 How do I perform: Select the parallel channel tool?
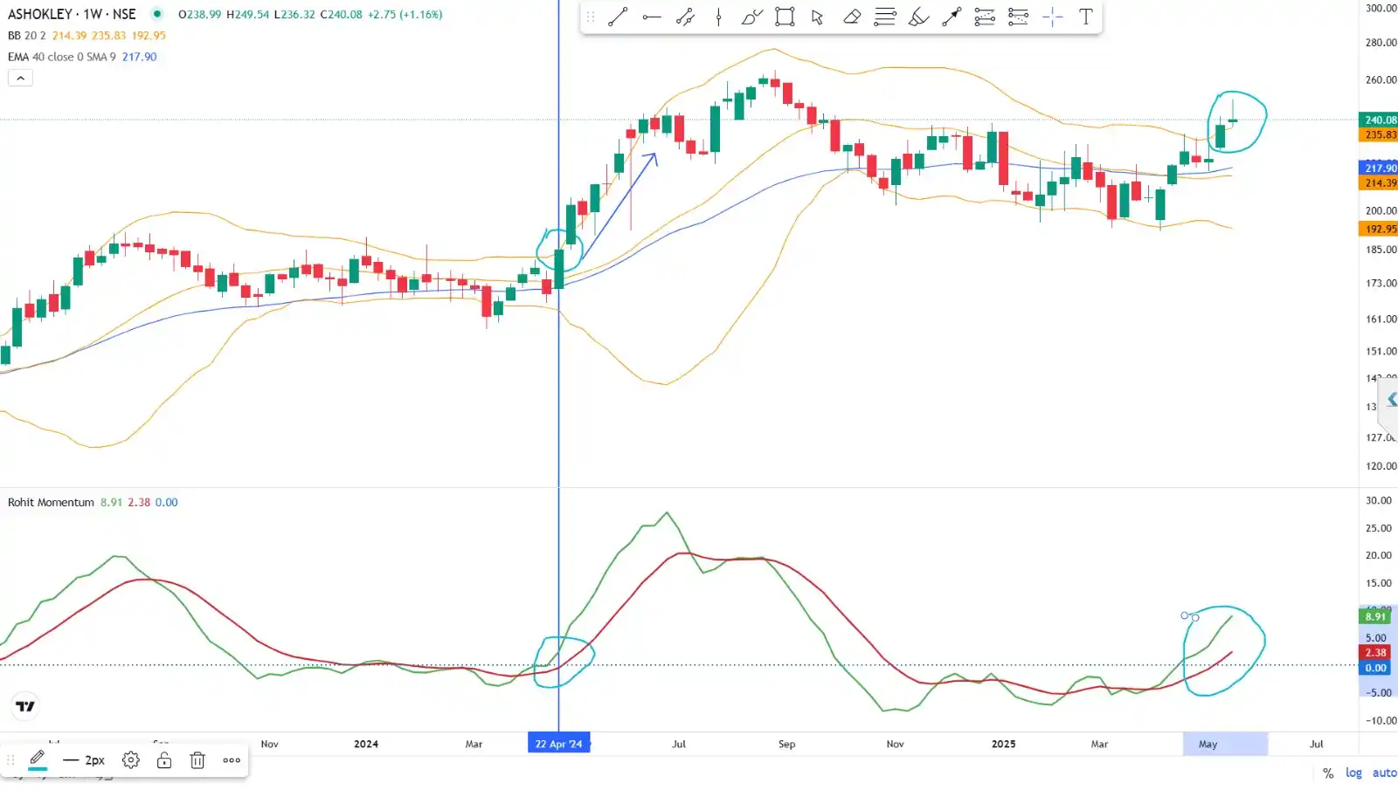pyautogui.click(x=685, y=17)
